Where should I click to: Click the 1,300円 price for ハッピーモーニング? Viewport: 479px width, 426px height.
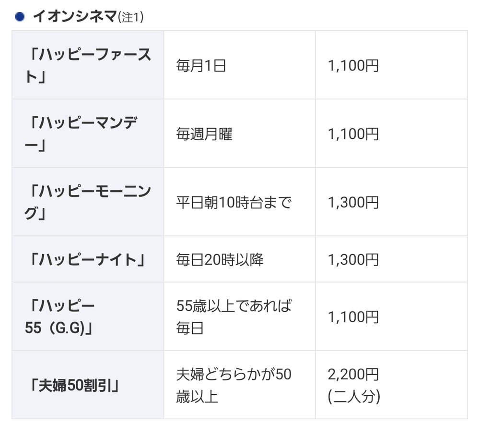coord(353,202)
